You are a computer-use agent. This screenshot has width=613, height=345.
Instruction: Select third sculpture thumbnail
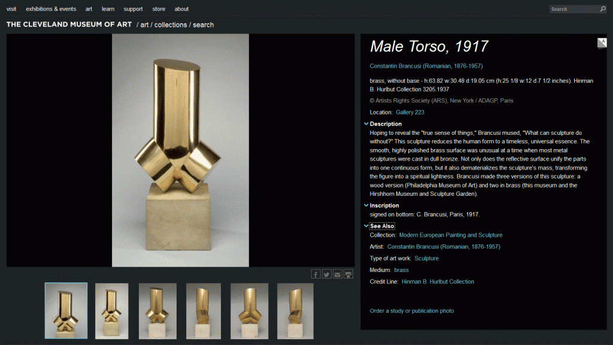tap(157, 311)
